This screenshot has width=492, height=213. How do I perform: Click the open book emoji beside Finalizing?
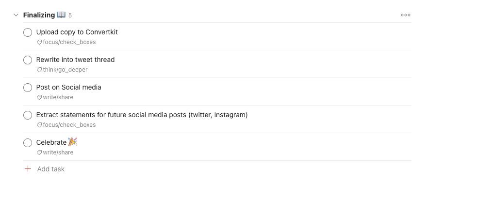(x=61, y=15)
